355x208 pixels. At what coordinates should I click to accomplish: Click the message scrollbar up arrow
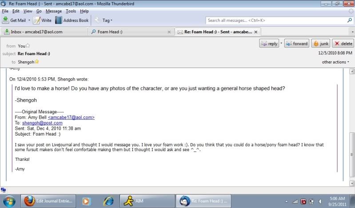click(352, 72)
